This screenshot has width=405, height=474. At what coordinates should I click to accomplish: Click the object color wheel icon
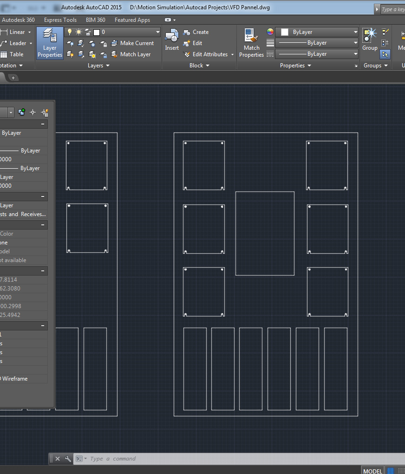pos(270,32)
